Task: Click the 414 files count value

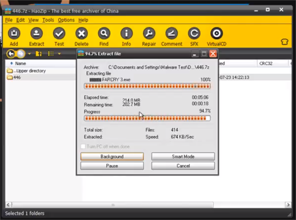Action: pyautogui.click(x=175, y=130)
